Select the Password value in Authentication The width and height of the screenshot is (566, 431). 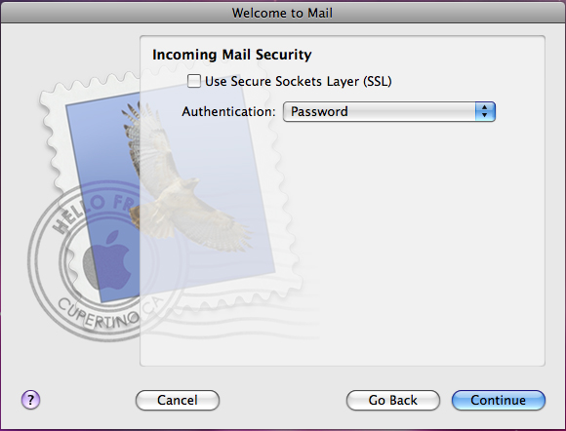(x=319, y=111)
